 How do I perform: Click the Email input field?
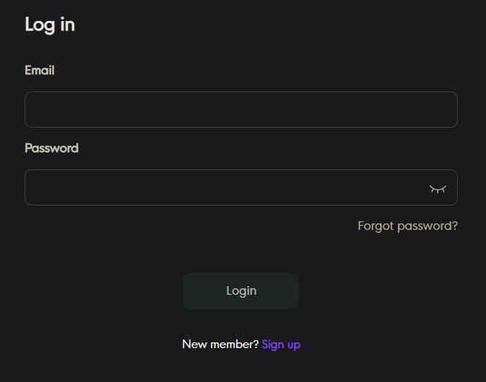pyautogui.click(x=240, y=110)
